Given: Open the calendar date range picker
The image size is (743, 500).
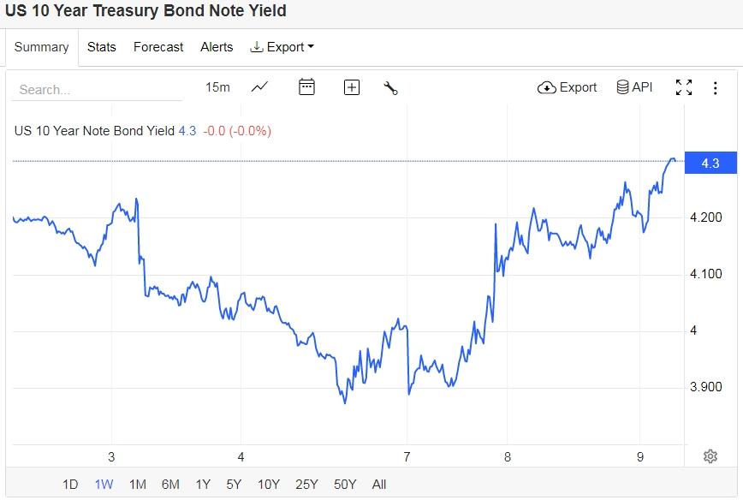Looking at the screenshot, I should tap(306, 87).
